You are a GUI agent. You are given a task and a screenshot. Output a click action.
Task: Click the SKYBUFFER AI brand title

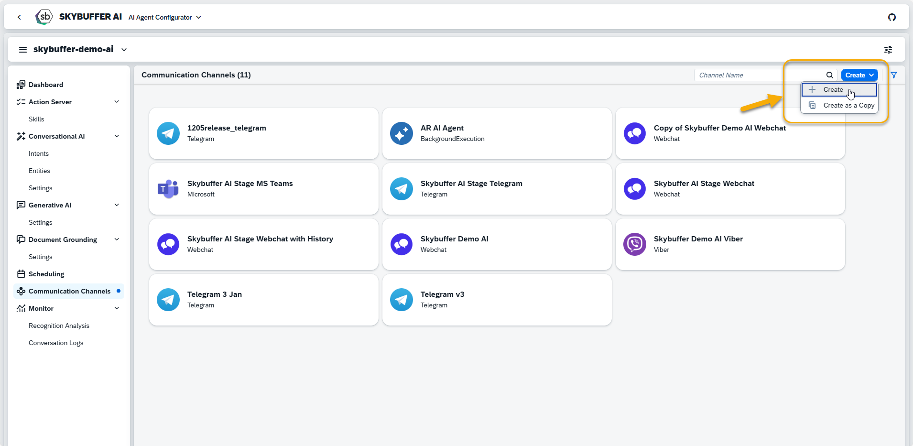coord(90,17)
